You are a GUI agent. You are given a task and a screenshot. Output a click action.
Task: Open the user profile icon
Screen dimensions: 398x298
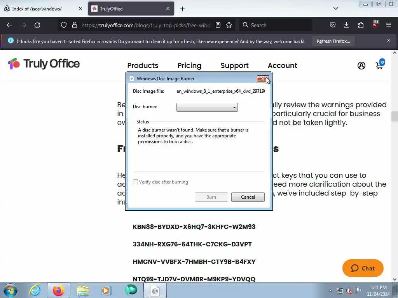point(361,66)
